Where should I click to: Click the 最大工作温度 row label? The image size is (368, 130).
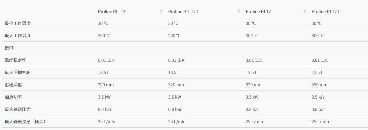coord(18,36)
